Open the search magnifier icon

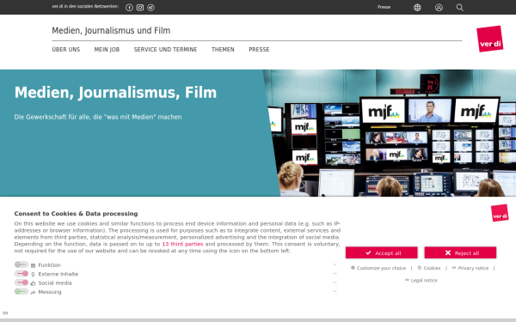click(x=460, y=8)
